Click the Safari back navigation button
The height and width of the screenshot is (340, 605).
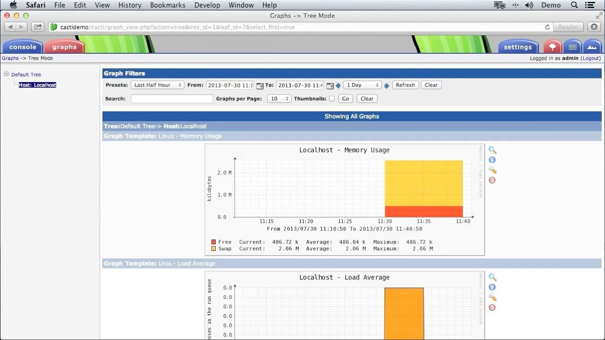click(10, 27)
